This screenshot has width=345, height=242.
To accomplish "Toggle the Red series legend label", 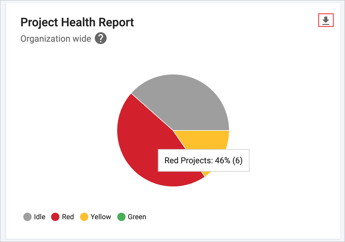I will coord(68,217).
